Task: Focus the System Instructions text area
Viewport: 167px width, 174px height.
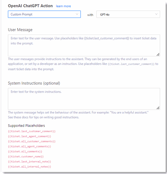Action: tap(84, 99)
